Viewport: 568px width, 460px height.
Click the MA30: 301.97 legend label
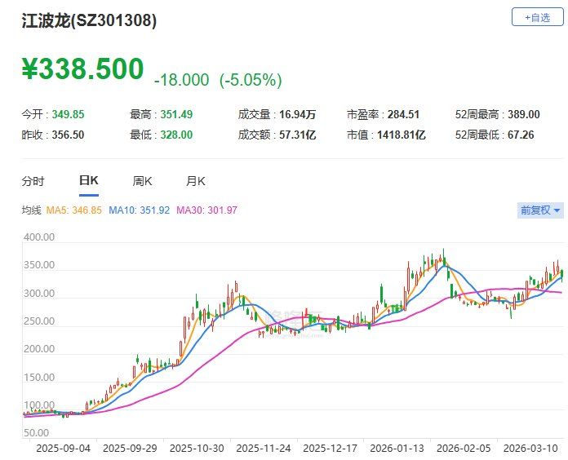tap(206, 210)
